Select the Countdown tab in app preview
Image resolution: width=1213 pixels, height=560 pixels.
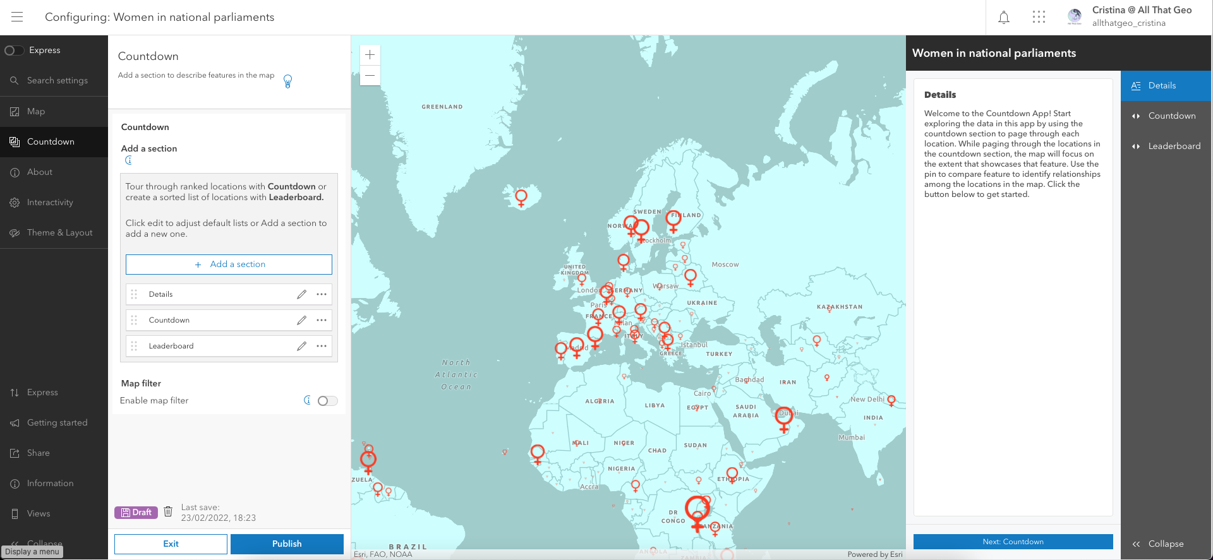pyautogui.click(x=1166, y=116)
